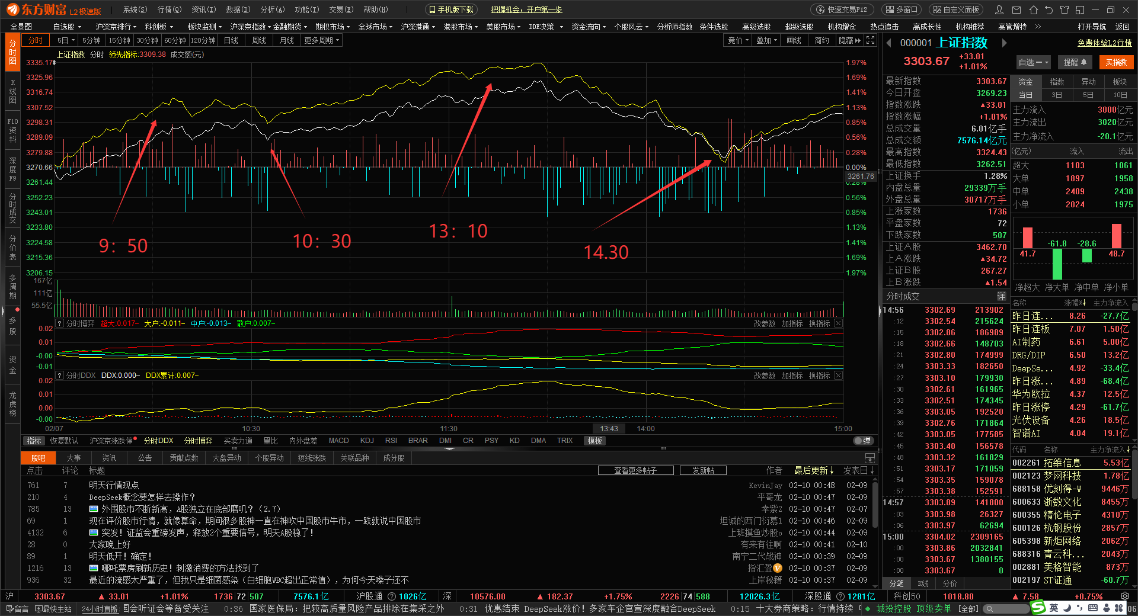Select the MACD indicator tab
The image size is (1138, 616).
pos(338,441)
